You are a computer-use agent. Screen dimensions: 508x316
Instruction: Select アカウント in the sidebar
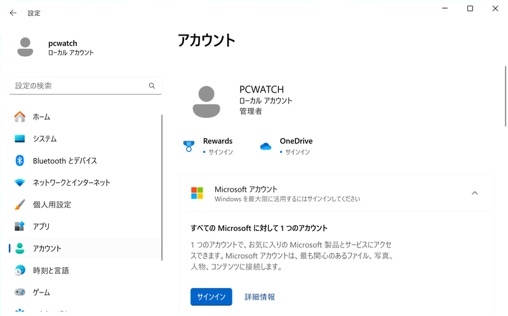(x=86, y=248)
